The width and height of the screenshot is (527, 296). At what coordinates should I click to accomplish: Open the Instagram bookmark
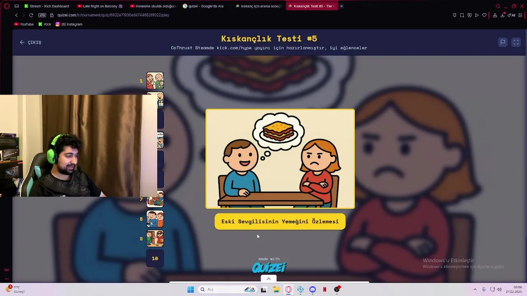(x=69, y=24)
